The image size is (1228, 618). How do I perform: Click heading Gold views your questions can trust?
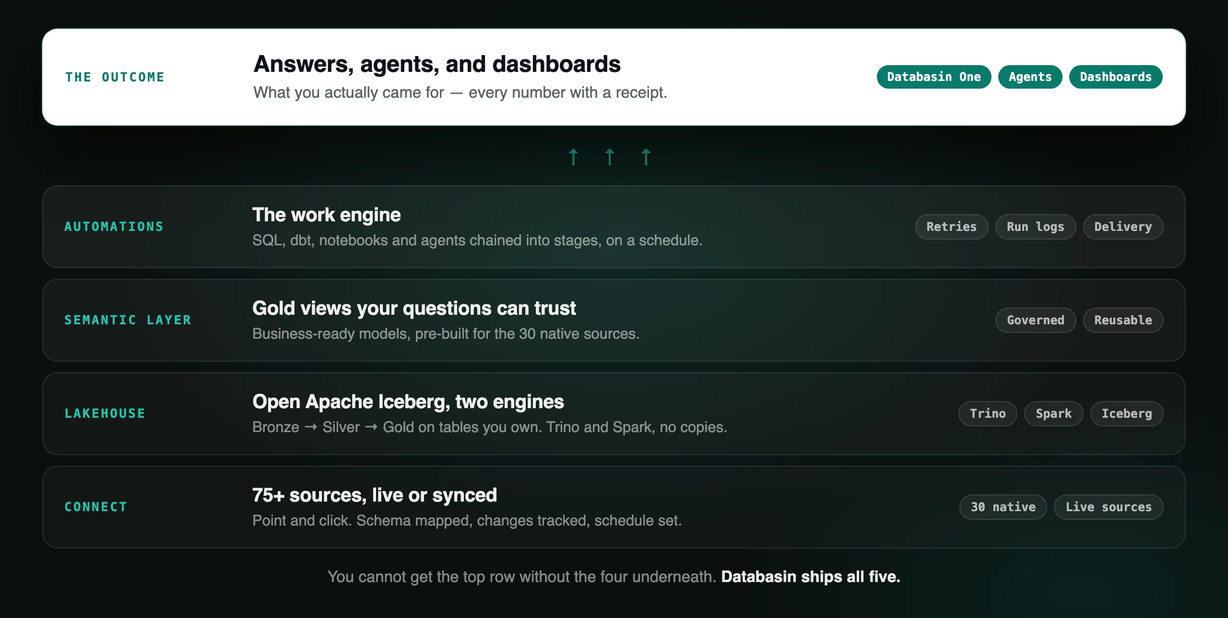[x=414, y=309]
